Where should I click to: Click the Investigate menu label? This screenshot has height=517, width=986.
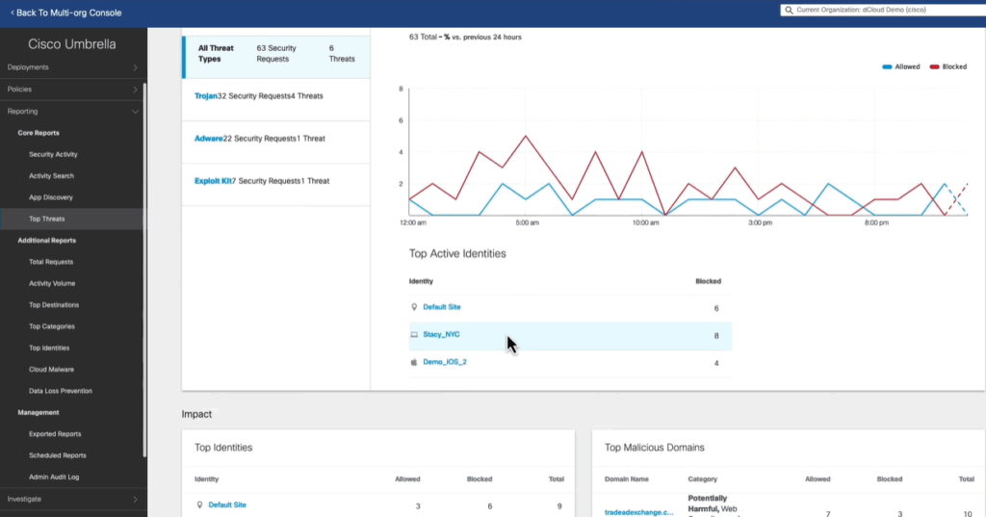point(24,500)
